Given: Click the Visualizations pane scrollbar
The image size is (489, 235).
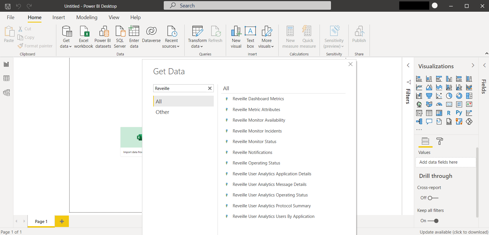Looking at the screenshot, I should 477,183.
